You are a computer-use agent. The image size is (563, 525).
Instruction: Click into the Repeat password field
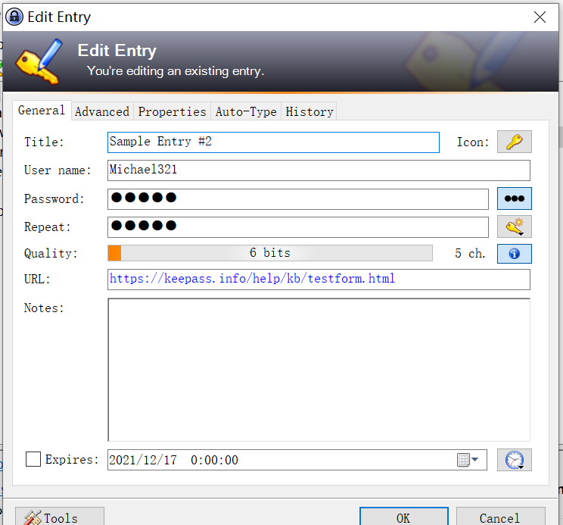(x=298, y=227)
